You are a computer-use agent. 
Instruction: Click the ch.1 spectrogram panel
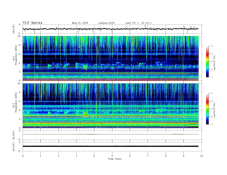111,58
